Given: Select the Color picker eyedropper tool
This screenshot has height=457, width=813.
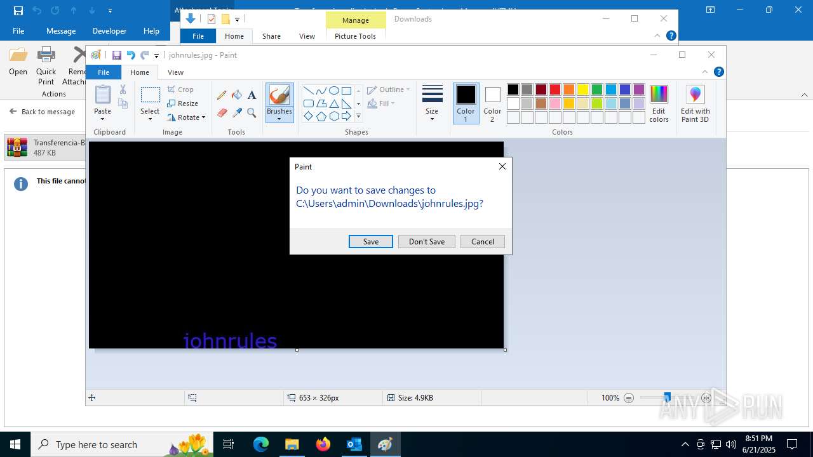Looking at the screenshot, I should click(x=237, y=113).
